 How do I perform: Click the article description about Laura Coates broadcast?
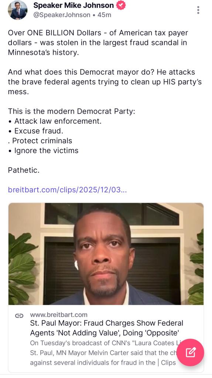click(x=103, y=353)
